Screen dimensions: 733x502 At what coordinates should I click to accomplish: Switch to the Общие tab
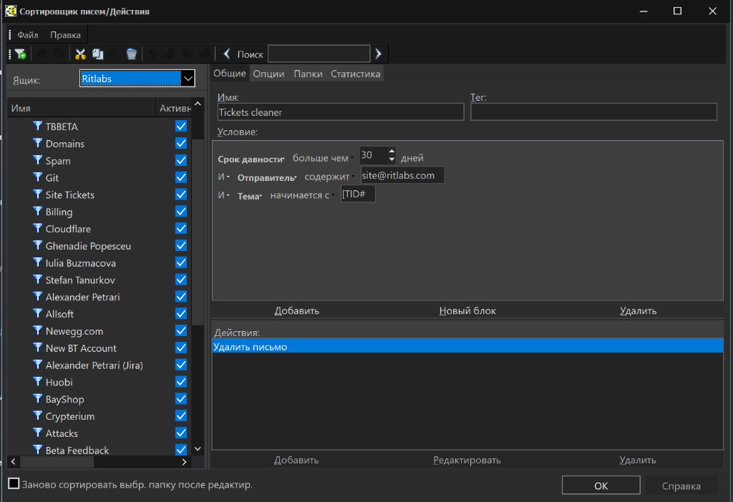click(230, 74)
